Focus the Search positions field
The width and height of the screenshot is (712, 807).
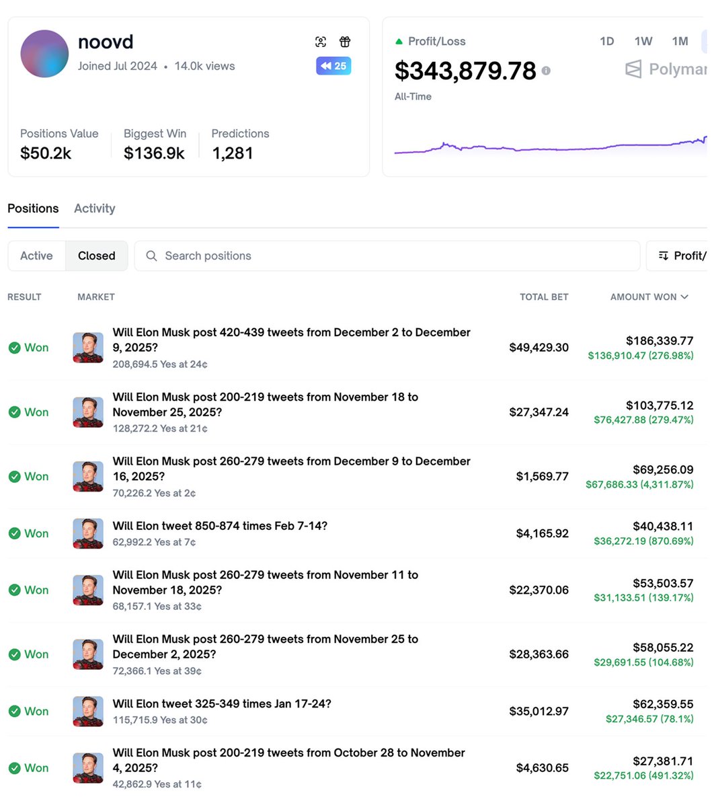tap(387, 256)
